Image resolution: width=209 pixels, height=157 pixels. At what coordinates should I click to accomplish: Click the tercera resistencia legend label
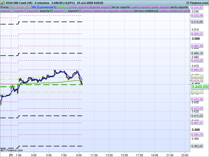pos(146,11)
